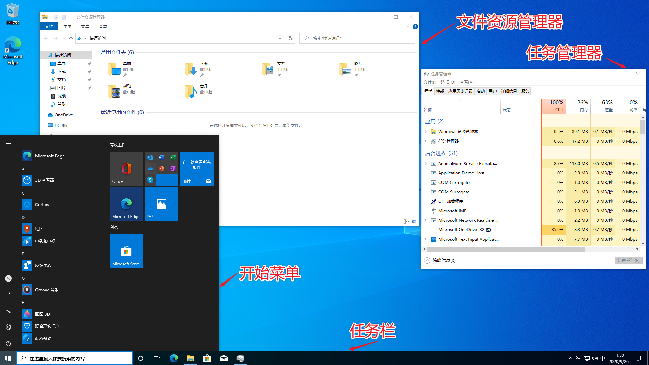Click the Start menu hamburger expand icon
Image resolution: width=649 pixels, height=365 pixels.
click(8, 145)
